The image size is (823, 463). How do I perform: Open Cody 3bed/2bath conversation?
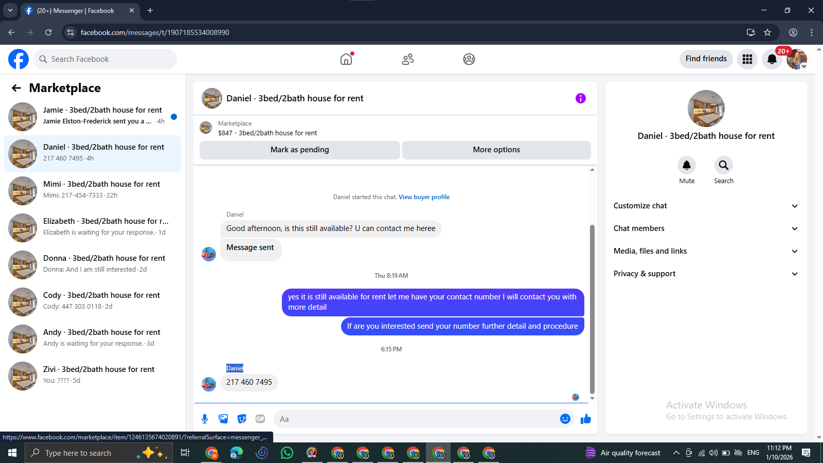tap(93, 302)
